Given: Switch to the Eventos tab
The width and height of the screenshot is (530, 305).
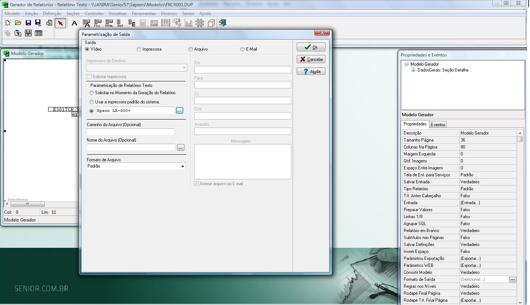Looking at the screenshot, I should pyautogui.click(x=438, y=125).
